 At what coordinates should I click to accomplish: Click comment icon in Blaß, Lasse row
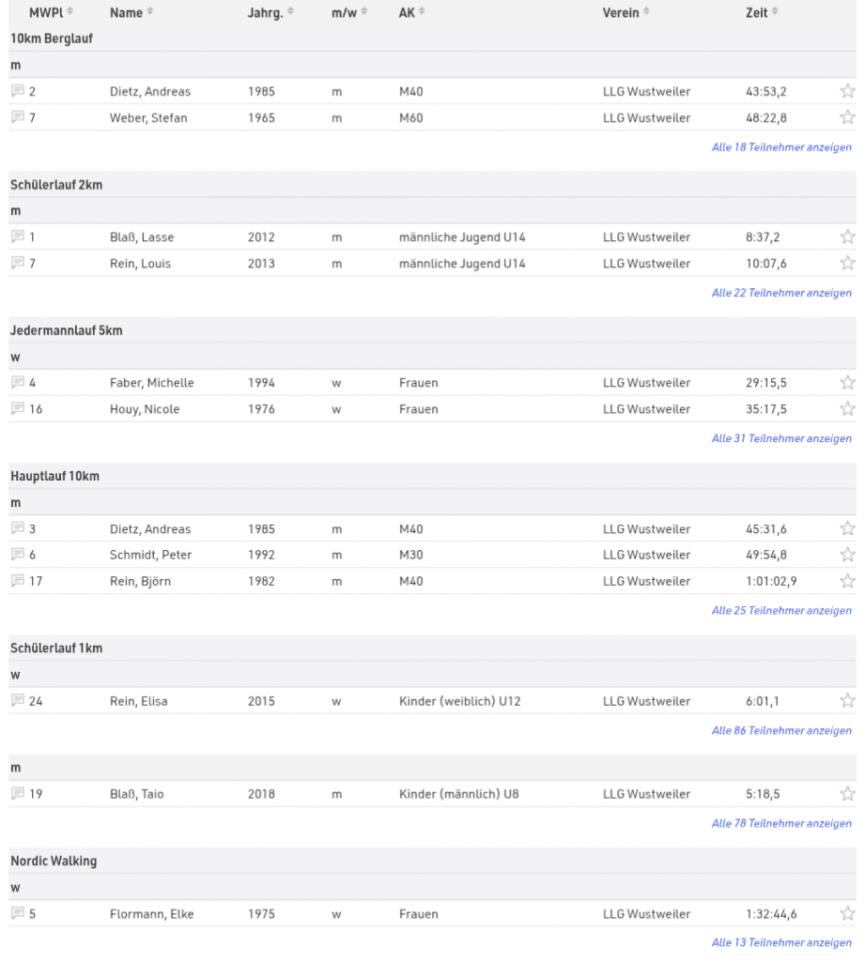point(18,237)
